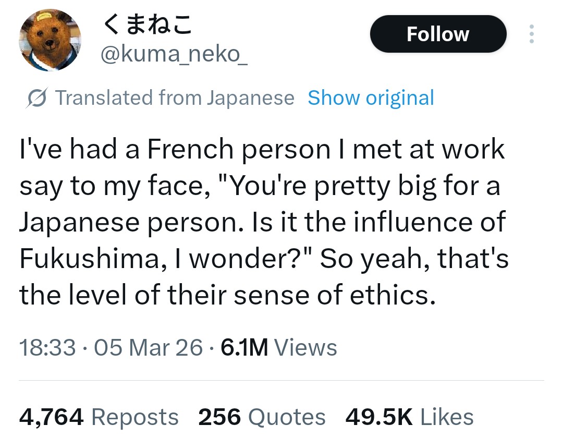
Task: Open the 4,764 Reposts list
Action: (99, 417)
